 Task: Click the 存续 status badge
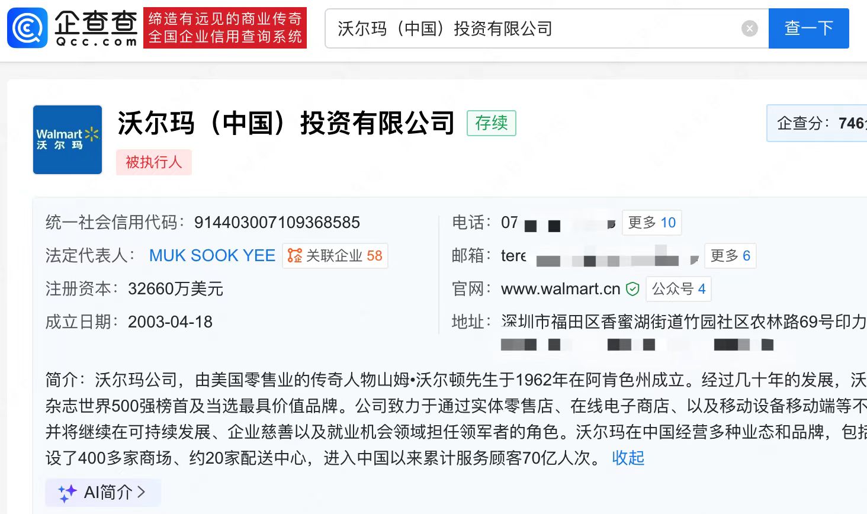coord(491,123)
